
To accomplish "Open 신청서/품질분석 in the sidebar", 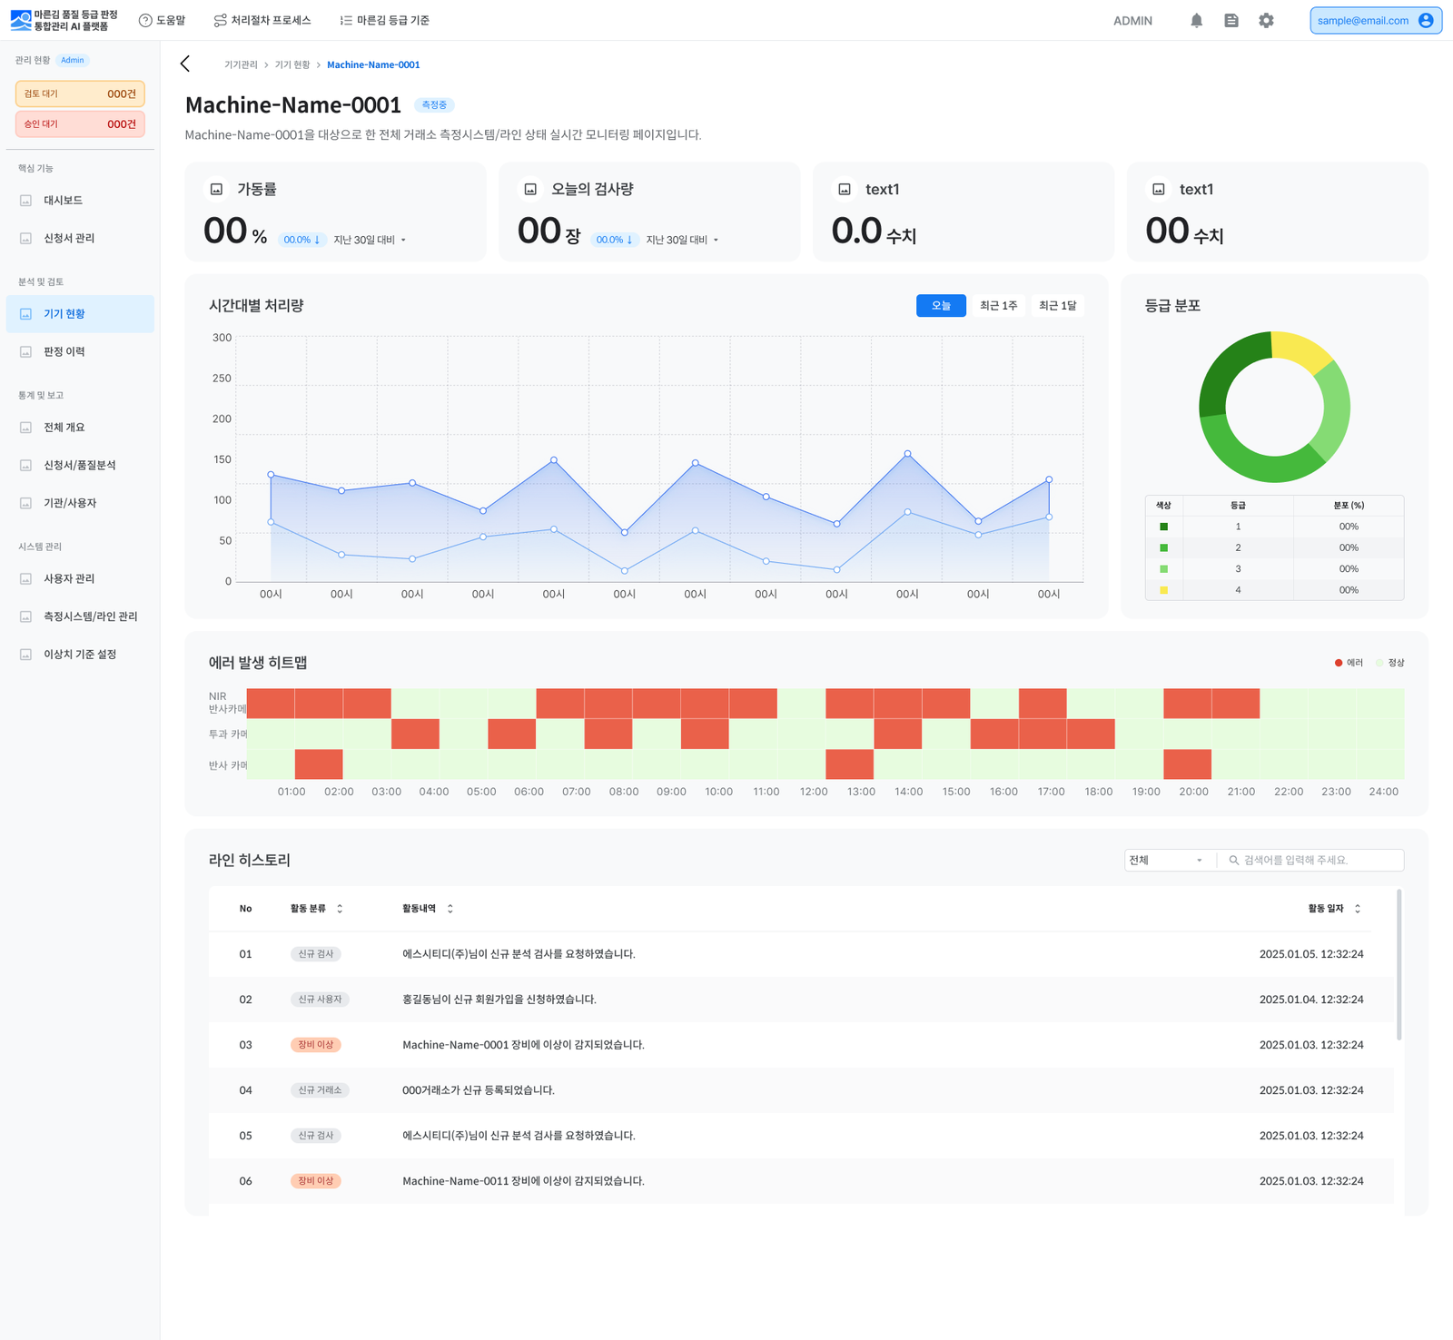I will point(80,466).
